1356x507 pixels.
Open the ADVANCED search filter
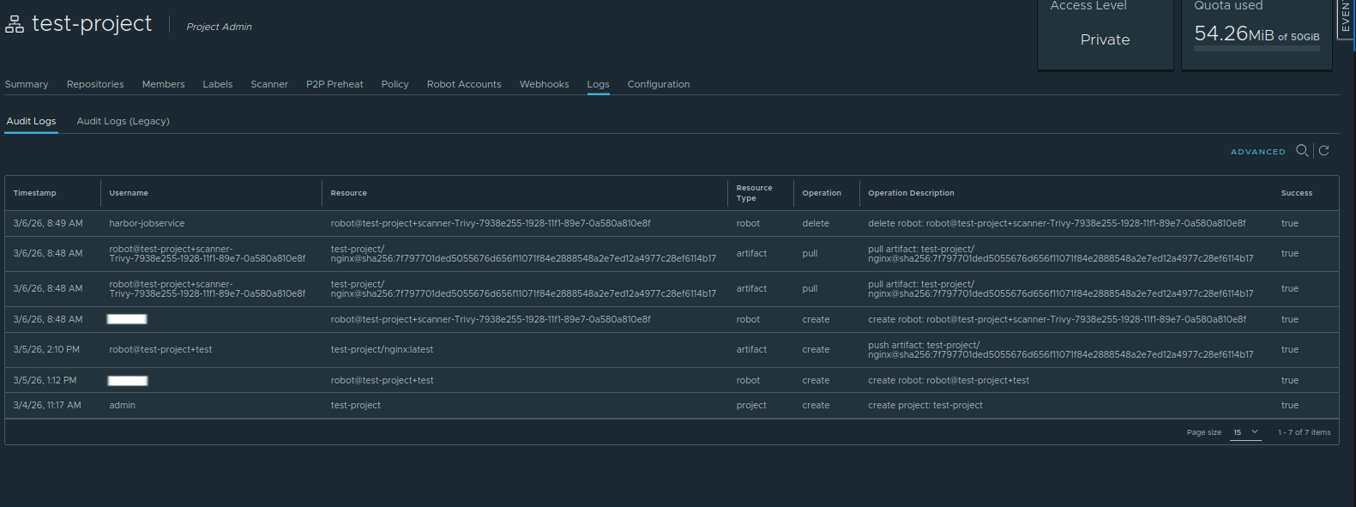coord(1258,152)
